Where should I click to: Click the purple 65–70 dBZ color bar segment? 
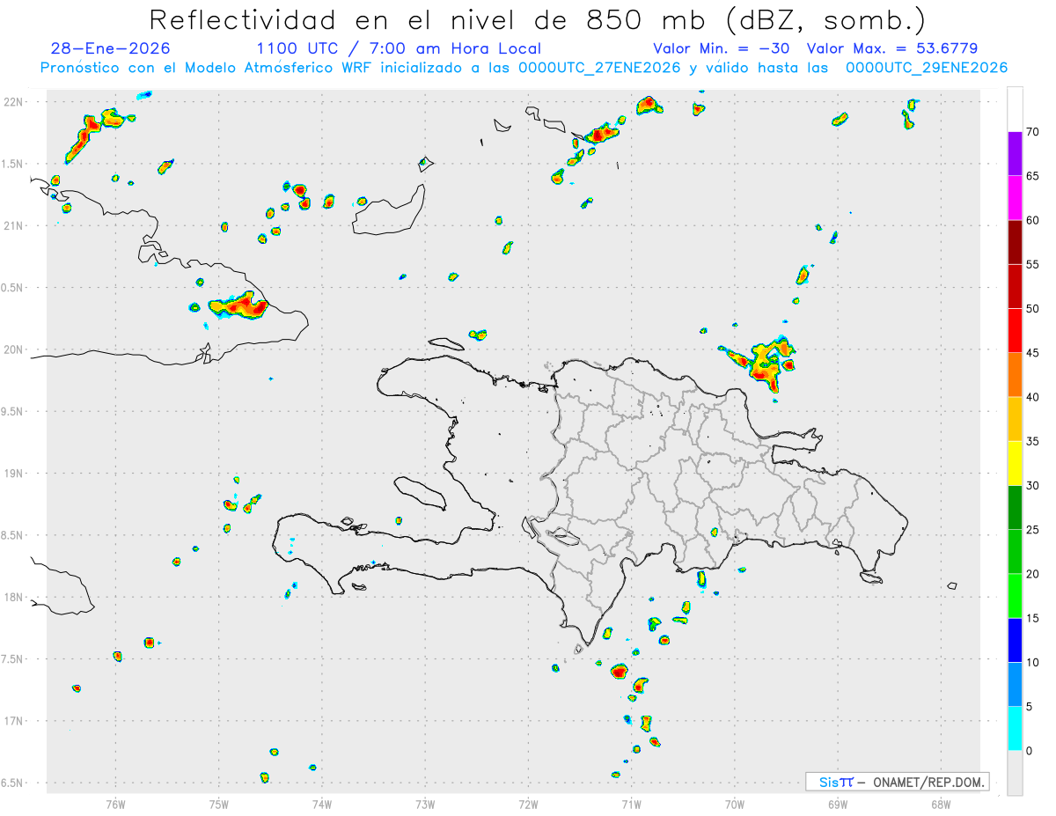click(1015, 154)
